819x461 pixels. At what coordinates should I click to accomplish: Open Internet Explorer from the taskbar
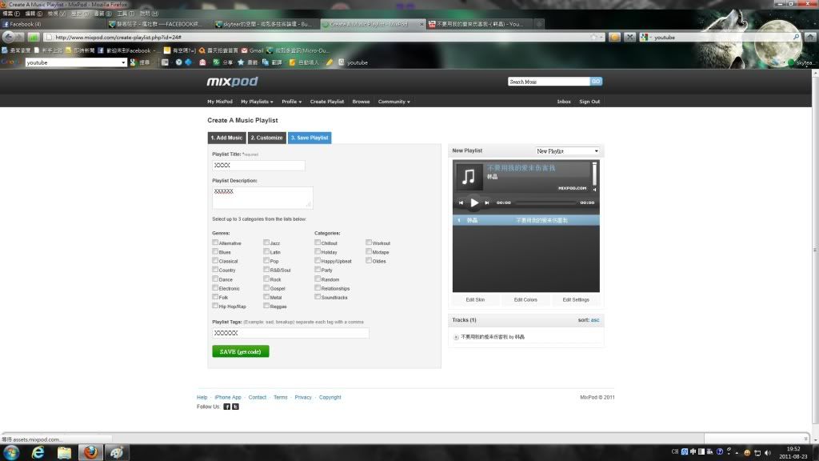38,453
